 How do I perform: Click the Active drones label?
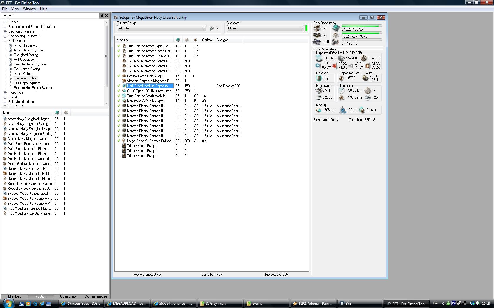tap(147, 275)
